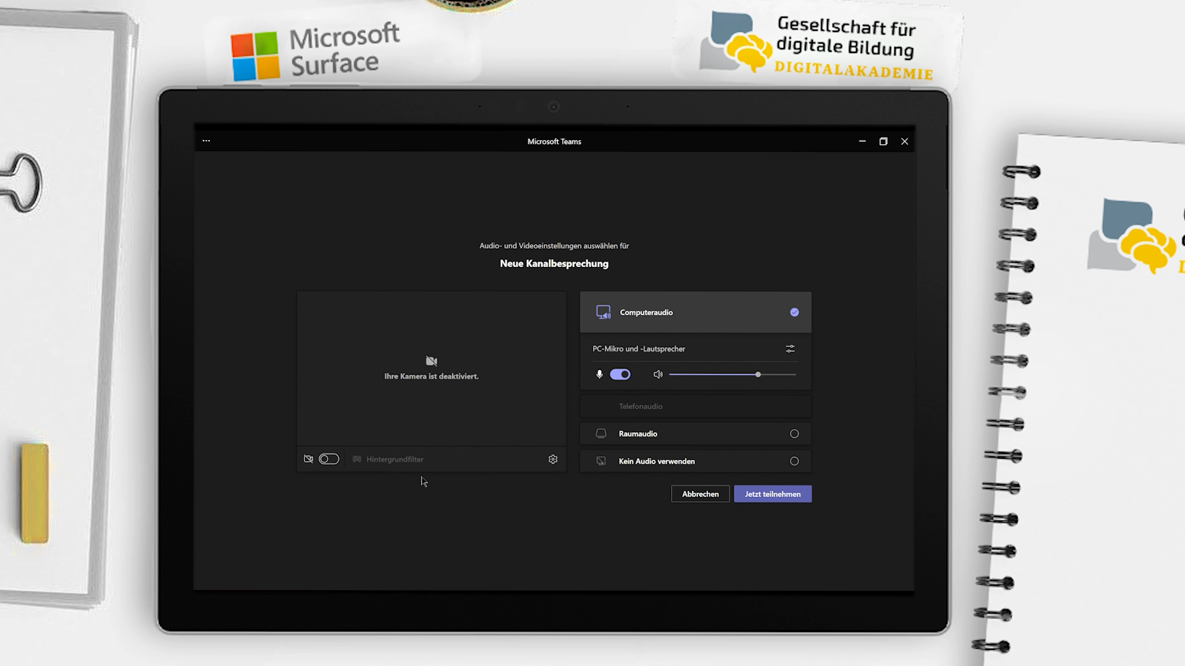This screenshot has height=666, width=1185.
Task: Cancel joining with Abbrechen button
Action: (701, 494)
